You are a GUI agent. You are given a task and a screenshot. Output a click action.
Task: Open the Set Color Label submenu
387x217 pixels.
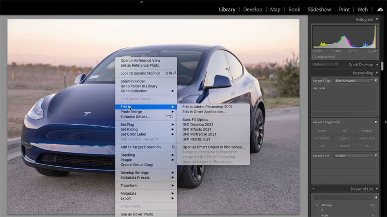146,134
